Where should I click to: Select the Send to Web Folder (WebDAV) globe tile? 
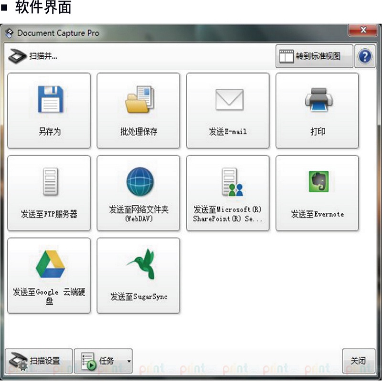point(138,193)
